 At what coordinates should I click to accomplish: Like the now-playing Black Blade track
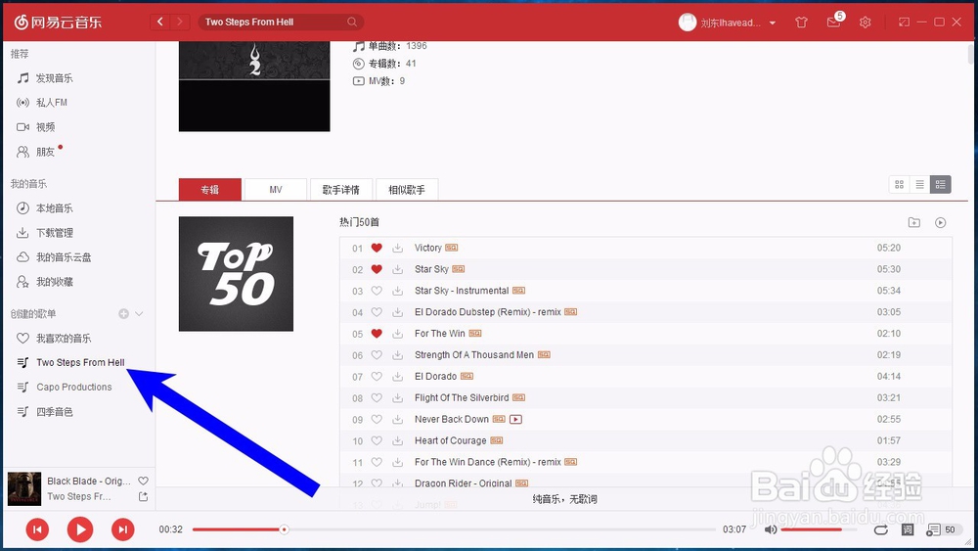144,482
